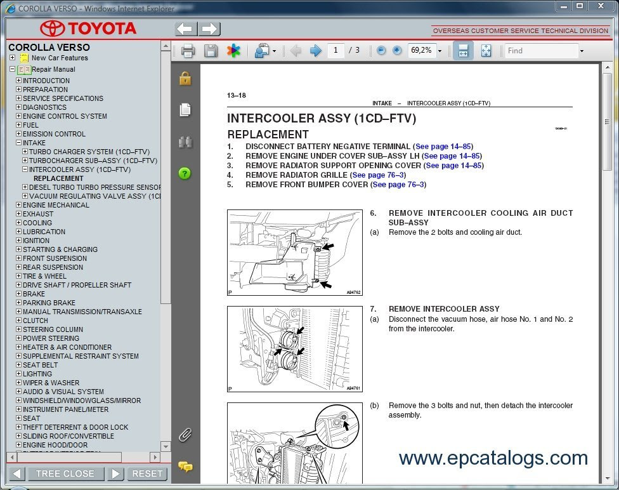Click the right arrow beside RESET
This screenshot has width=619, height=490.
coord(115,473)
